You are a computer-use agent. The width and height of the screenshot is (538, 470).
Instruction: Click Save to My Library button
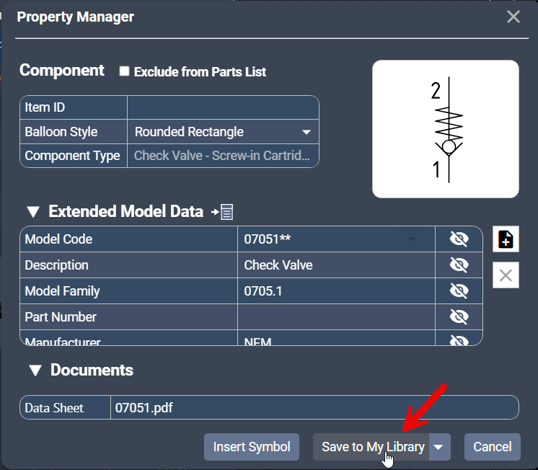(x=371, y=447)
